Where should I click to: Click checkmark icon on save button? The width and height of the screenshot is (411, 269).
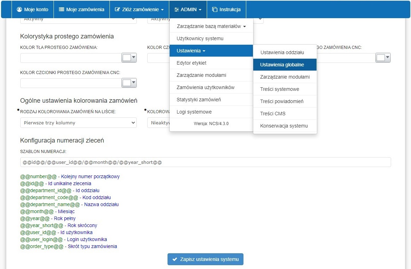pyautogui.click(x=175, y=259)
